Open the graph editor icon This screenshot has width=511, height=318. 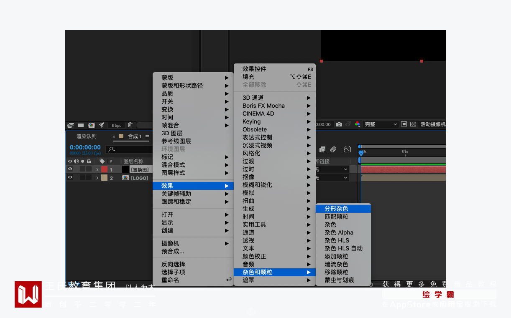click(348, 149)
